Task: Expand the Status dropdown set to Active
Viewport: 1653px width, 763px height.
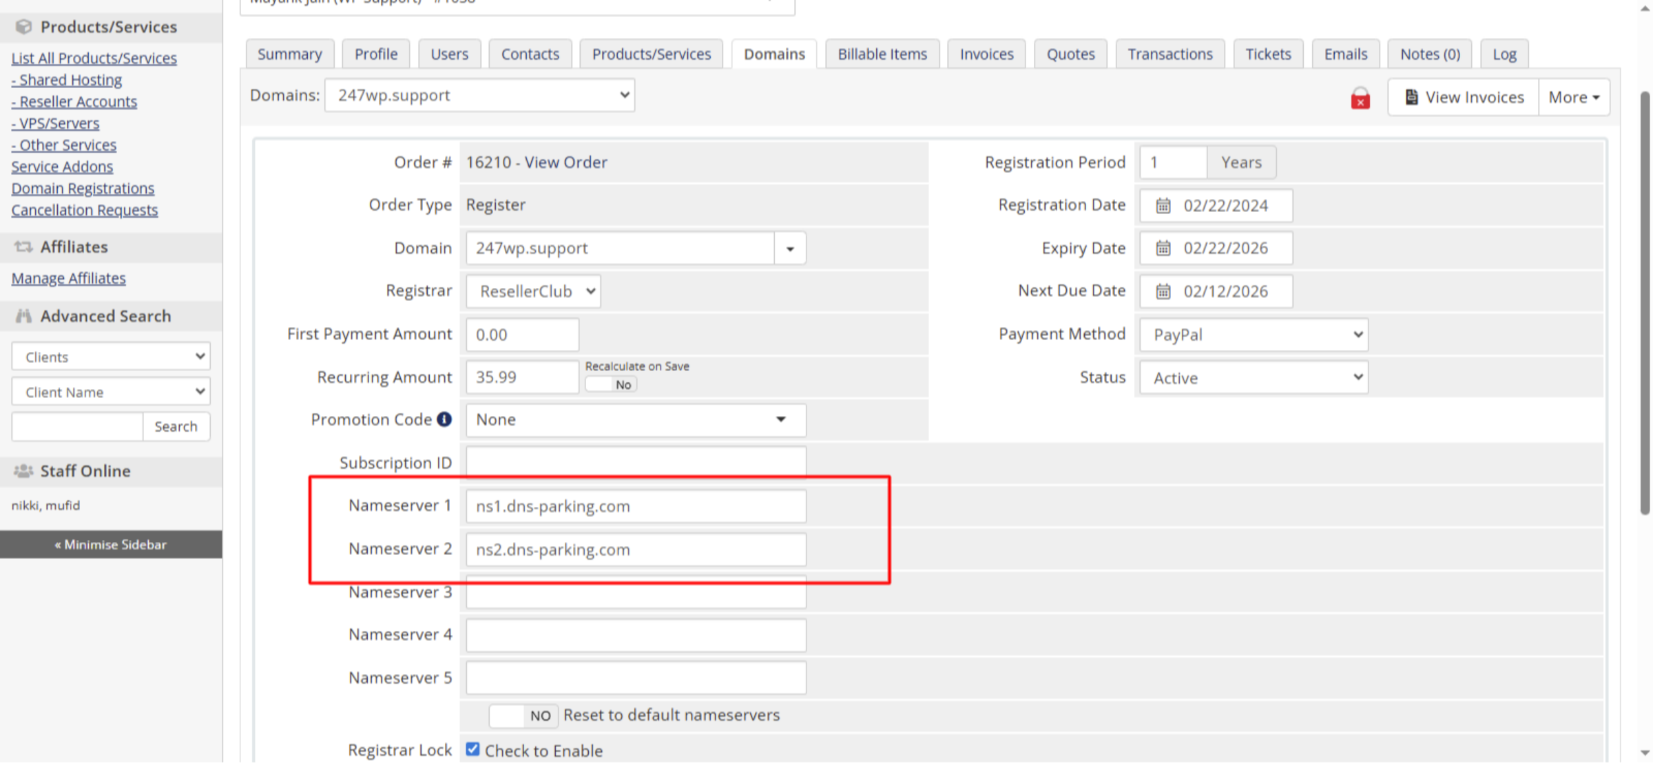Action: [1252, 377]
